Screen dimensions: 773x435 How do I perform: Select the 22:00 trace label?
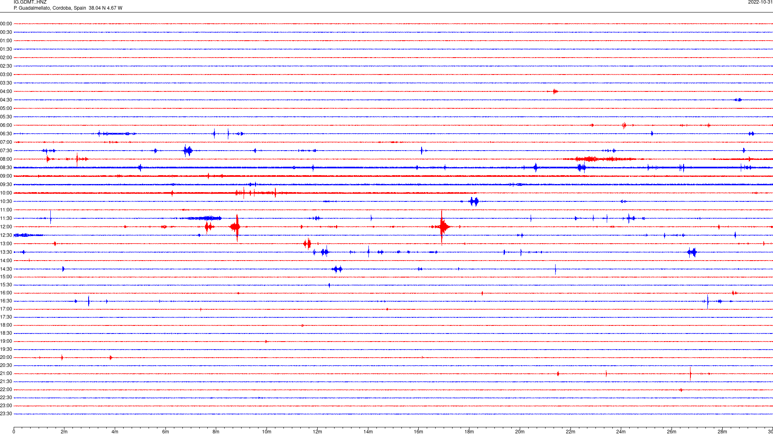[6, 389]
